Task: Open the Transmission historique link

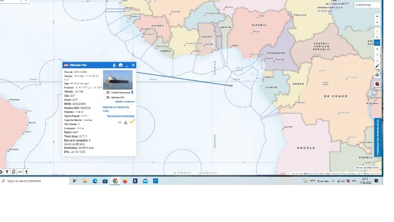Action: pyautogui.click(x=120, y=116)
